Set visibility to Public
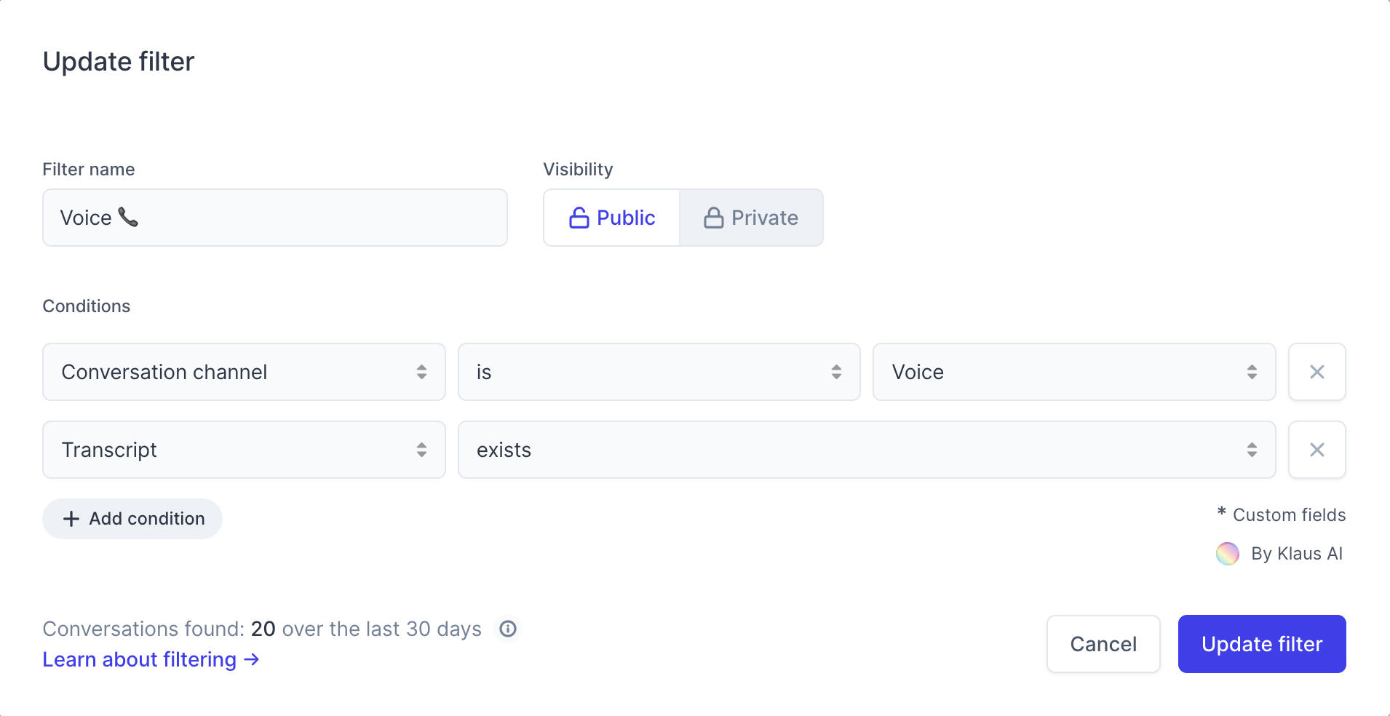This screenshot has height=716, width=1390. [611, 218]
